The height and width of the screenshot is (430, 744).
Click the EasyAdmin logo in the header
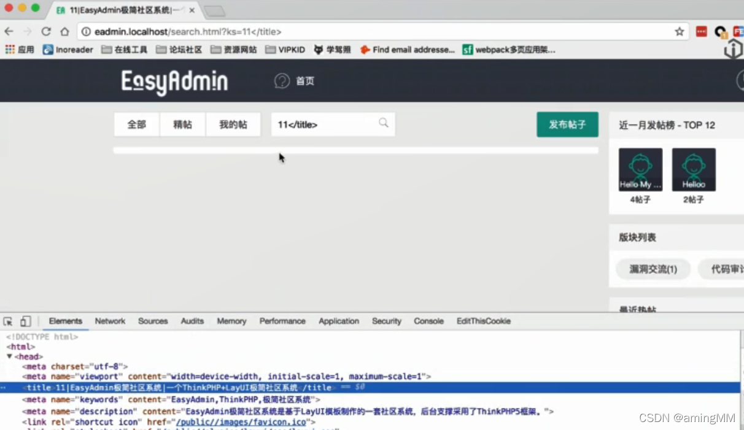pos(174,80)
